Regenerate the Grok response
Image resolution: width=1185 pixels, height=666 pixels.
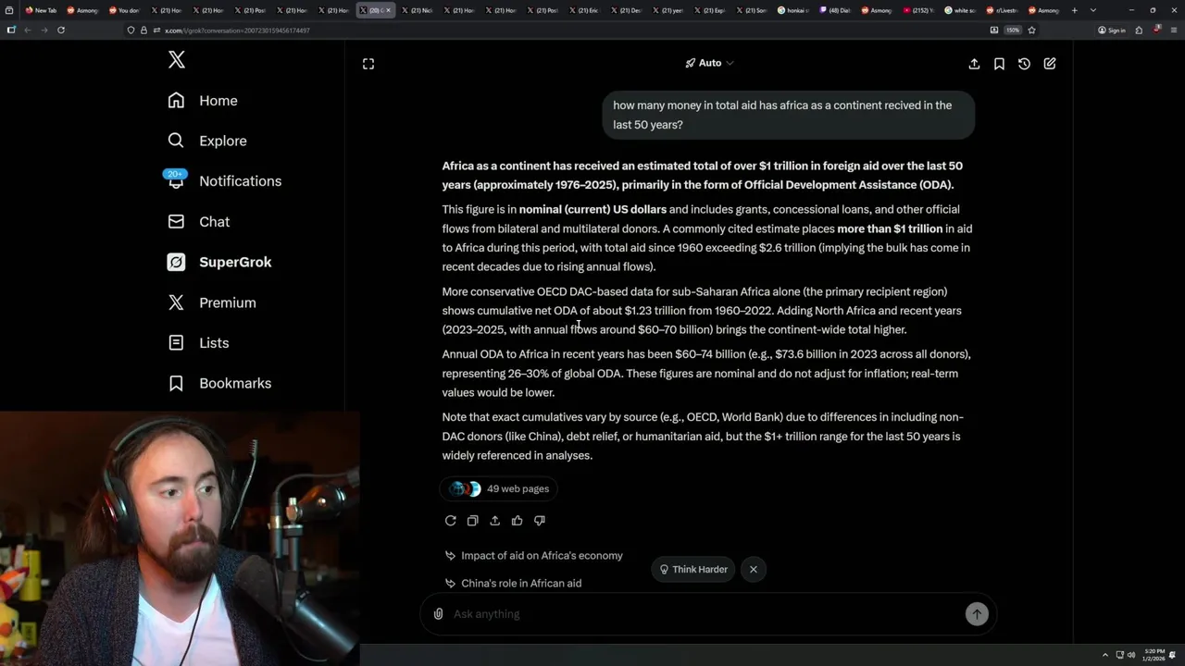tap(451, 521)
